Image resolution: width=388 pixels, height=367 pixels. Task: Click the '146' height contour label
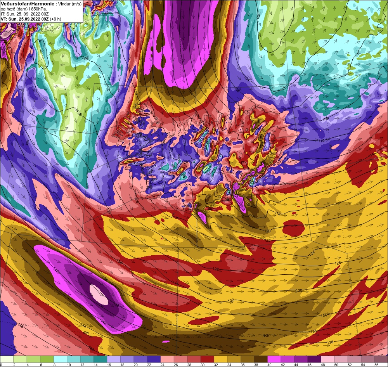pos(91,349)
